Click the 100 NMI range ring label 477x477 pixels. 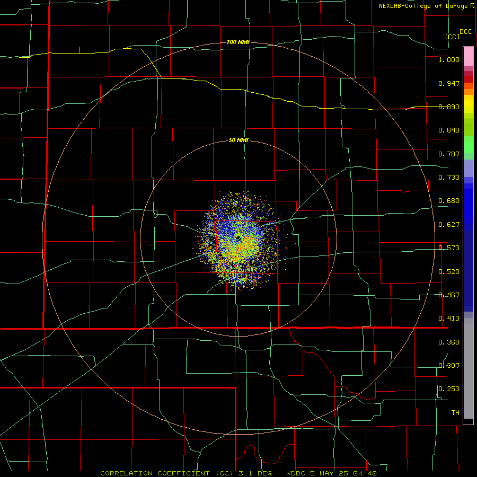(x=238, y=42)
